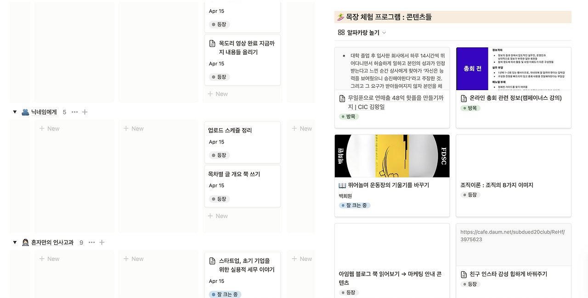Viewport: 588px width, 298px height.
Task: Collapse the 혼자만의 인사고과 group triangle
Action: (14, 242)
